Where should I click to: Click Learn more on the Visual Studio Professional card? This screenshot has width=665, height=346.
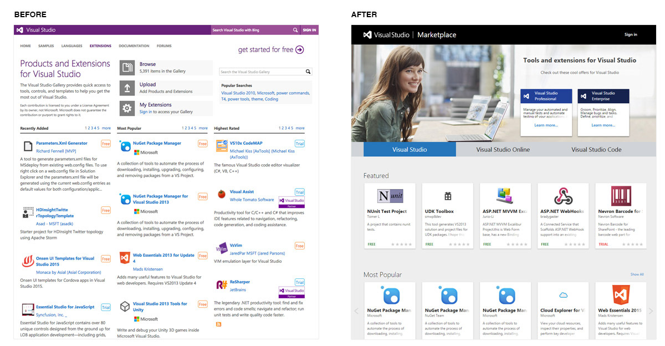[546, 125]
